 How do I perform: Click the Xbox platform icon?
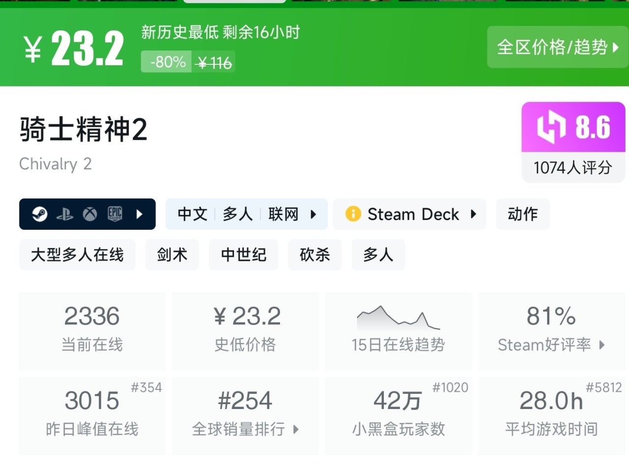tap(89, 214)
